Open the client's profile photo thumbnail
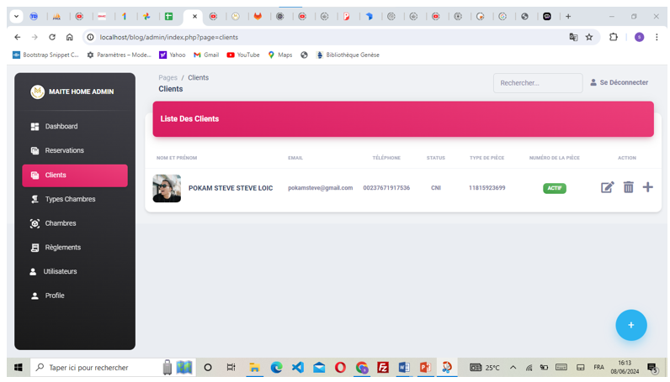The width and height of the screenshot is (670, 382). pyautogui.click(x=167, y=188)
